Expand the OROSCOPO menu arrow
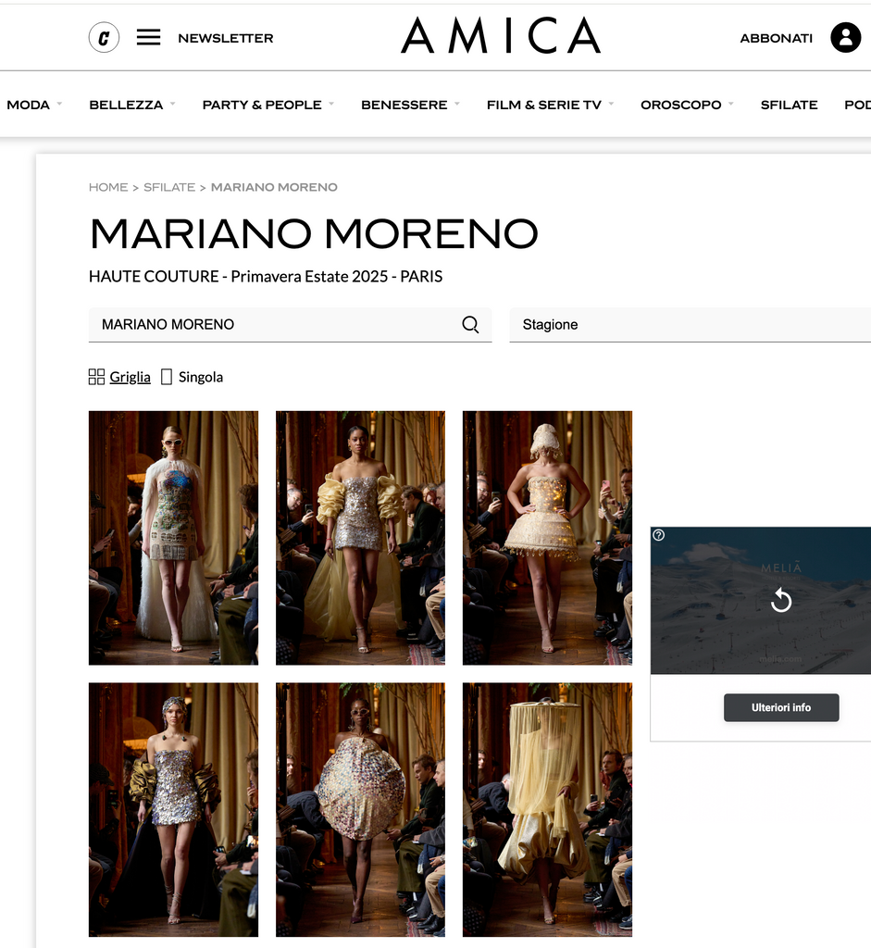This screenshot has width=871, height=948. pos(730,105)
